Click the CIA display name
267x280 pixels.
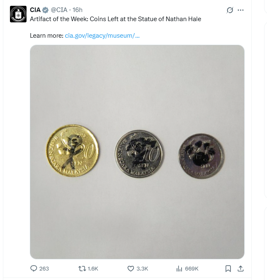(35, 10)
